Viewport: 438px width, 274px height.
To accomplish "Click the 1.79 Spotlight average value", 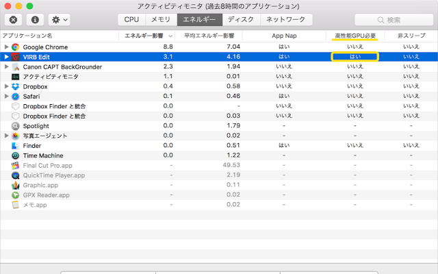I will tap(233, 125).
